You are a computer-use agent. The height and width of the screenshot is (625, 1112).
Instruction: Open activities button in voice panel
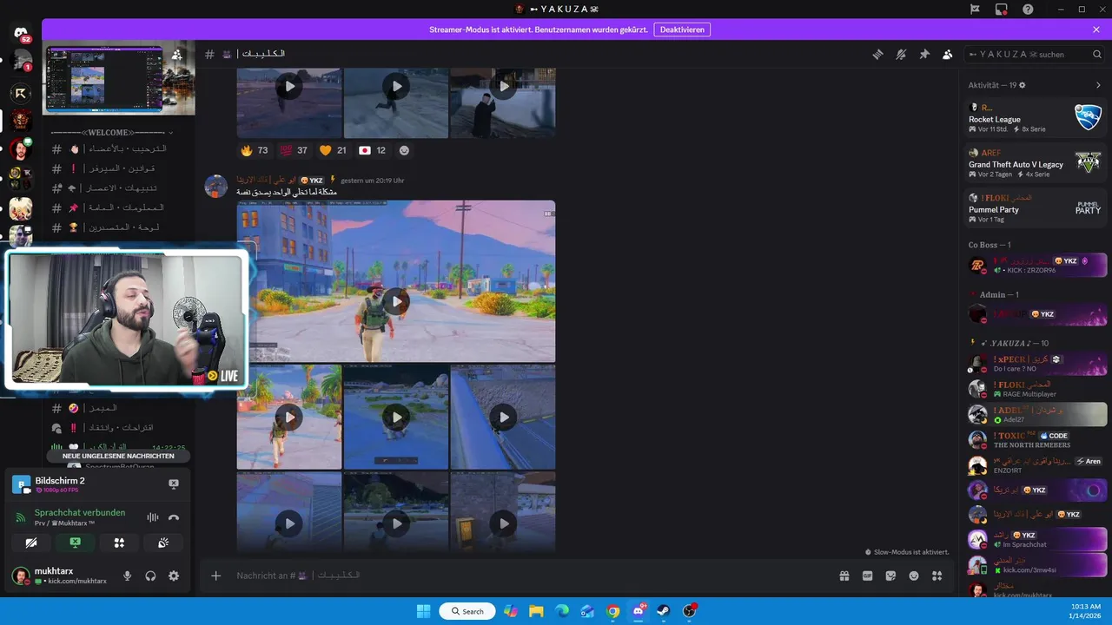coord(119,543)
